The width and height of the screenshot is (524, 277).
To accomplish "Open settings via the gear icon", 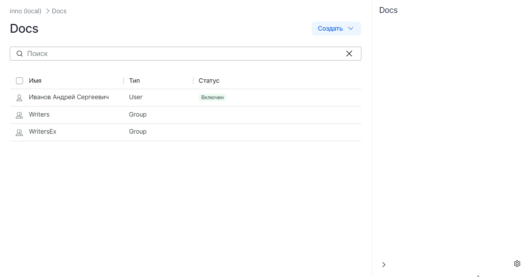I will click(517, 263).
